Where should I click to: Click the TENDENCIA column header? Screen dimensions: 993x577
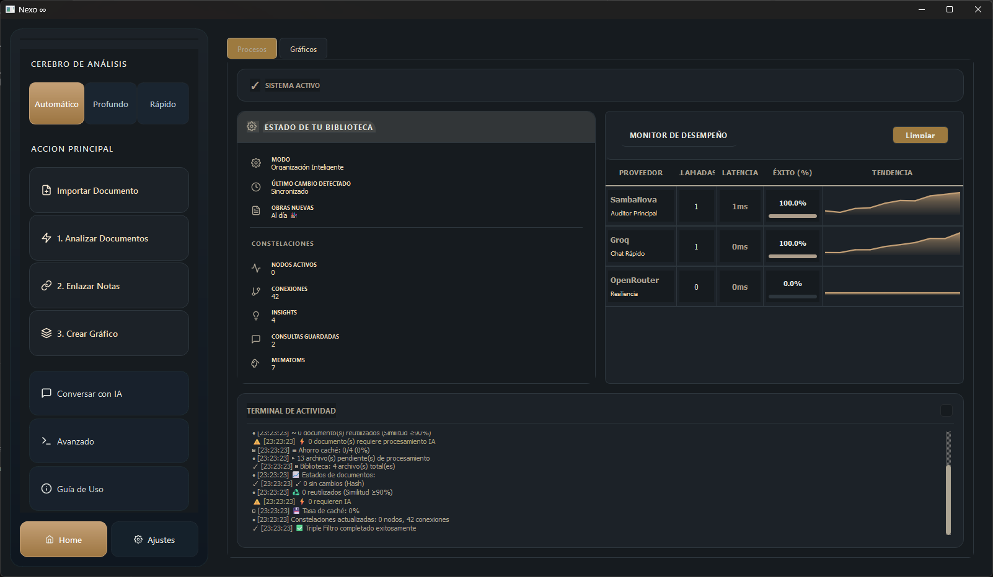coord(892,173)
